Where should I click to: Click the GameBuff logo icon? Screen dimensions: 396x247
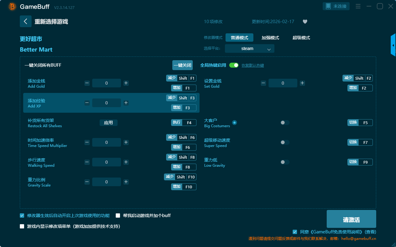tap(12, 6)
